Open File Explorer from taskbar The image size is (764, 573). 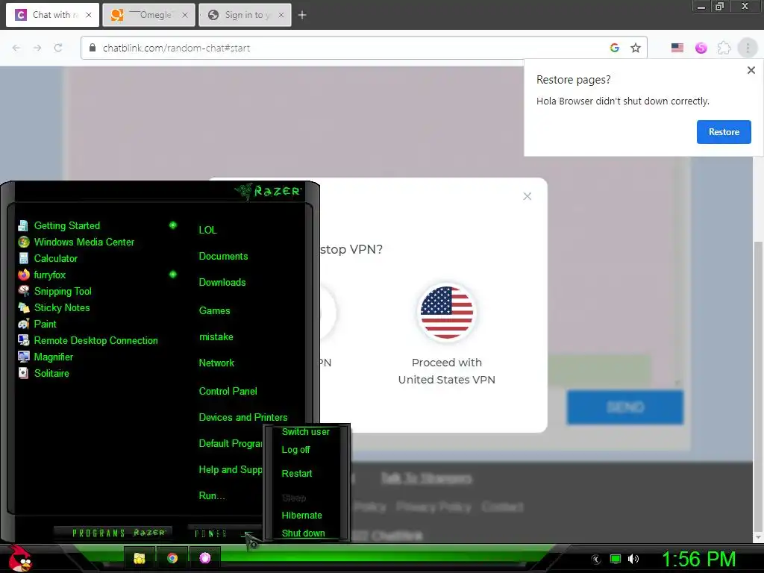140,558
